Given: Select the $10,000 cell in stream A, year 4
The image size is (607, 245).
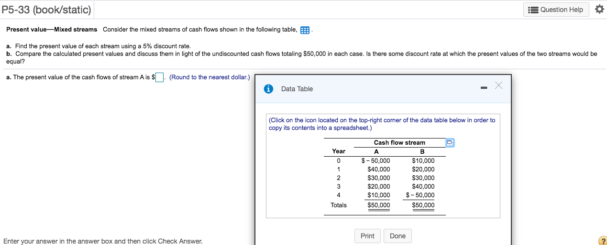Looking at the screenshot, I should (378, 195).
